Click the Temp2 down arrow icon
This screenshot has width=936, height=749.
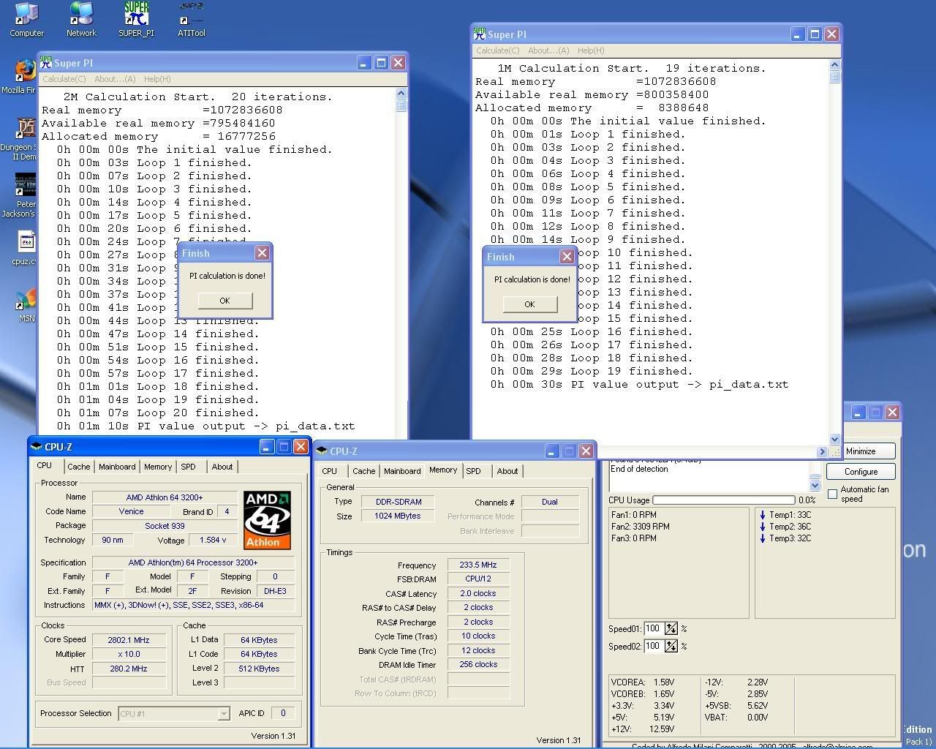tap(763, 527)
